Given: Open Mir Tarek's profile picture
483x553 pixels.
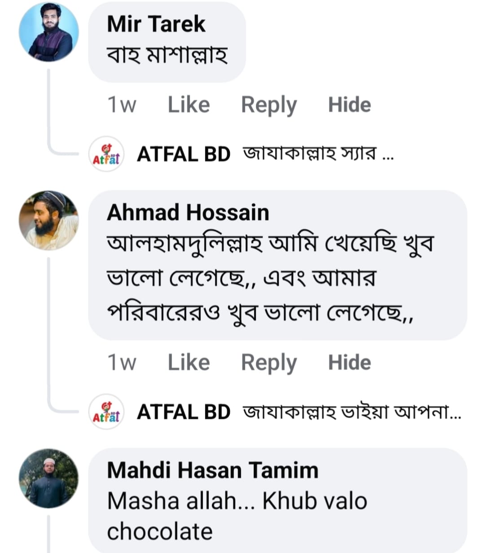Looking at the screenshot, I should (x=48, y=32).
